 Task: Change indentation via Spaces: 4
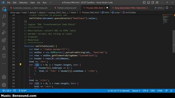(x=136, y=91)
